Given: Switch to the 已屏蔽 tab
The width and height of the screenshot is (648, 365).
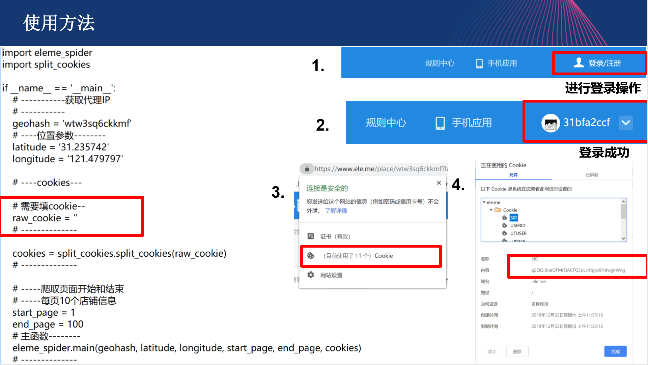Looking at the screenshot, I should (592, 175).
